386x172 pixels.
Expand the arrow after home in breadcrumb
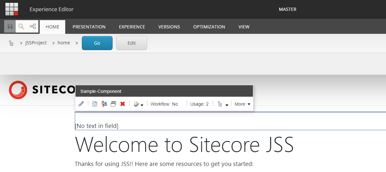tap(77, 43)
